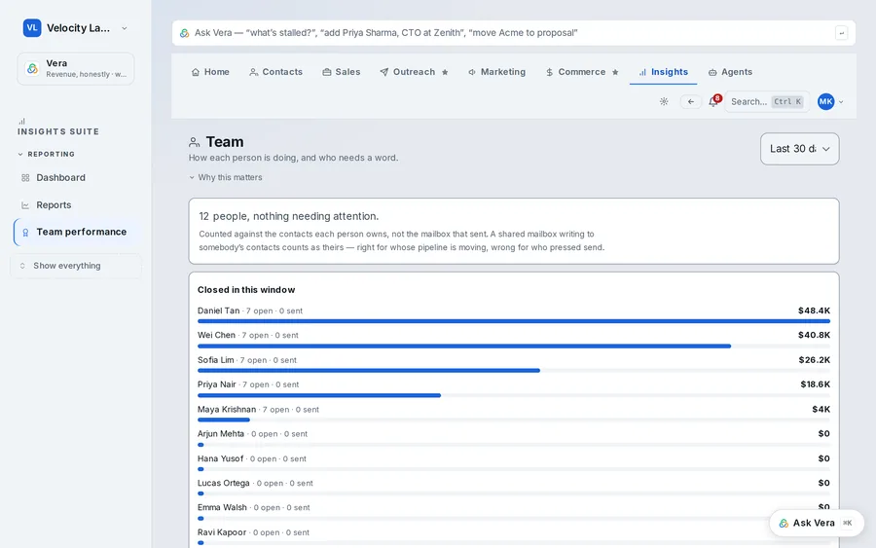Click the enter-key submit icon in command bar

click(841, 33)
